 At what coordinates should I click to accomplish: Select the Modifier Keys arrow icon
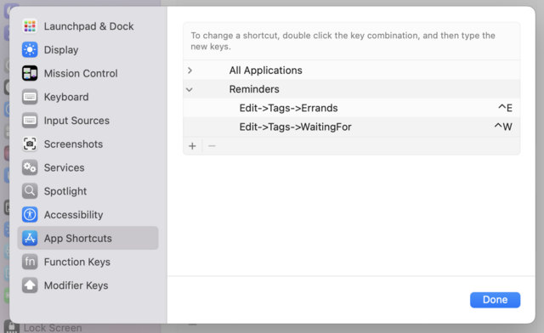coord(30,285)
